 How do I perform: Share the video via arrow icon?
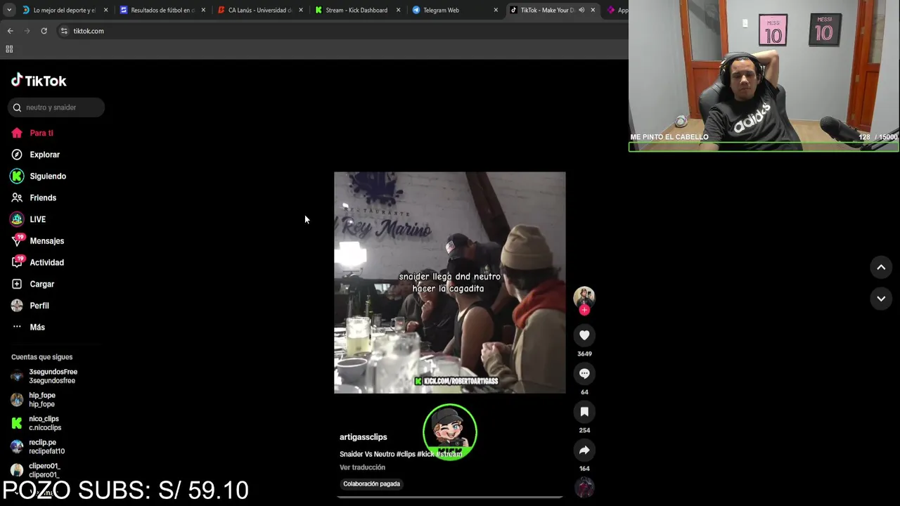click(x=584, y=450)
